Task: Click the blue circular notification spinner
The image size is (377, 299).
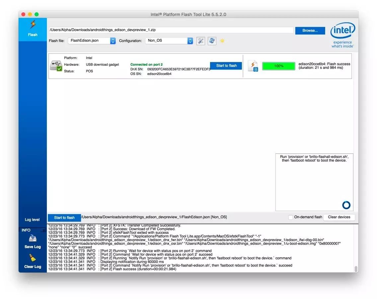Action: (346, 205)
